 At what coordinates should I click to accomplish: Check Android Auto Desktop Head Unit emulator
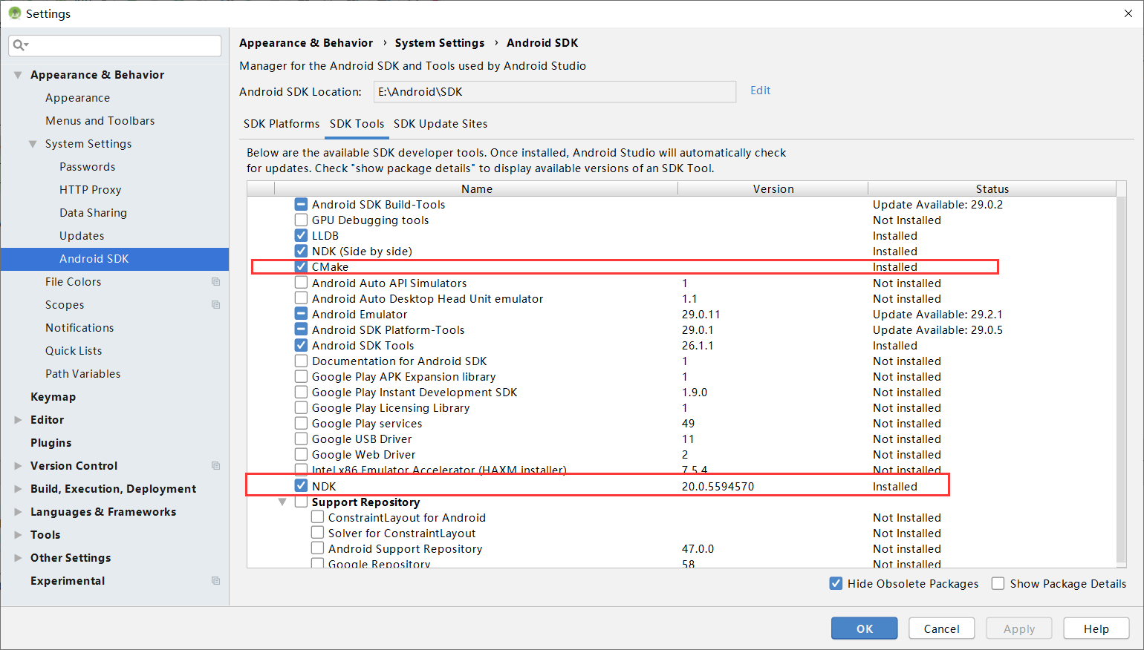click(x=301, y=298)
